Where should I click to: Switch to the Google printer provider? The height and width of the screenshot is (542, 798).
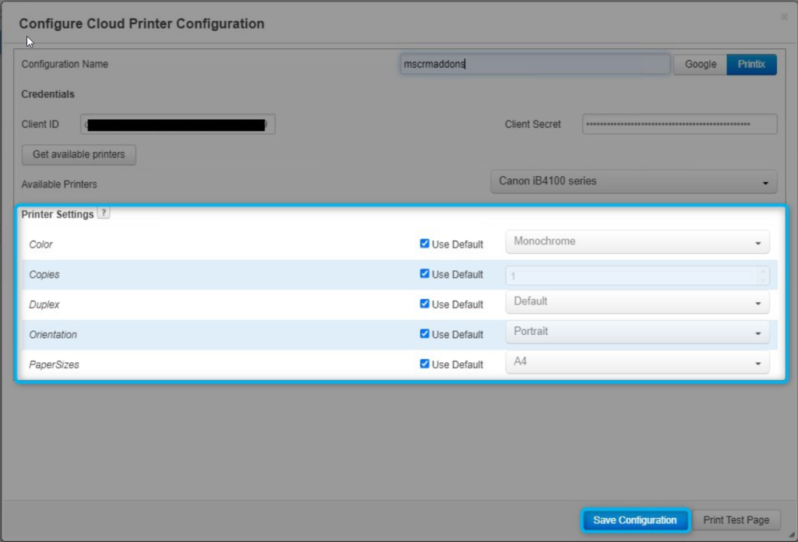(700, 65)
